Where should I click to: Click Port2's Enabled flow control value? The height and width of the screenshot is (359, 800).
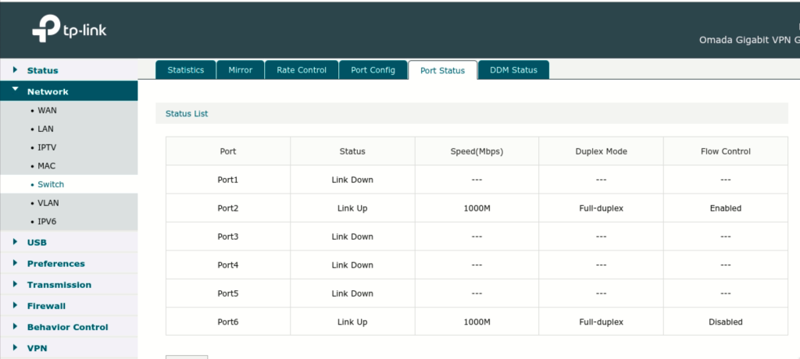(x=726, y=208)
